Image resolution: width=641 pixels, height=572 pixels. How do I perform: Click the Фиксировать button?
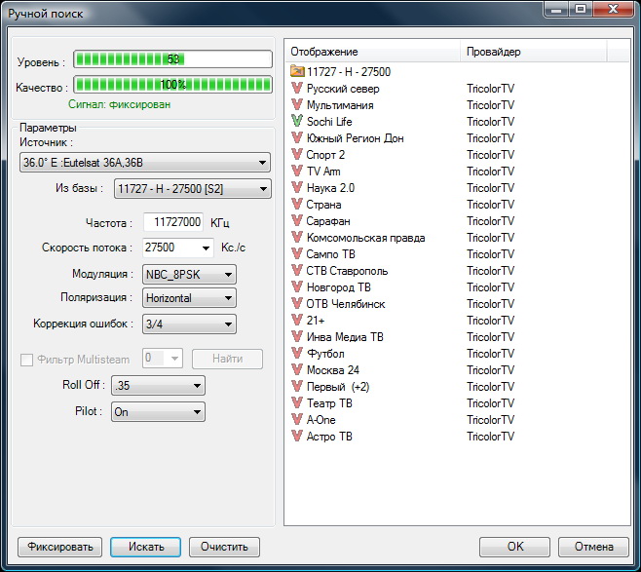(x=59, y=547)
